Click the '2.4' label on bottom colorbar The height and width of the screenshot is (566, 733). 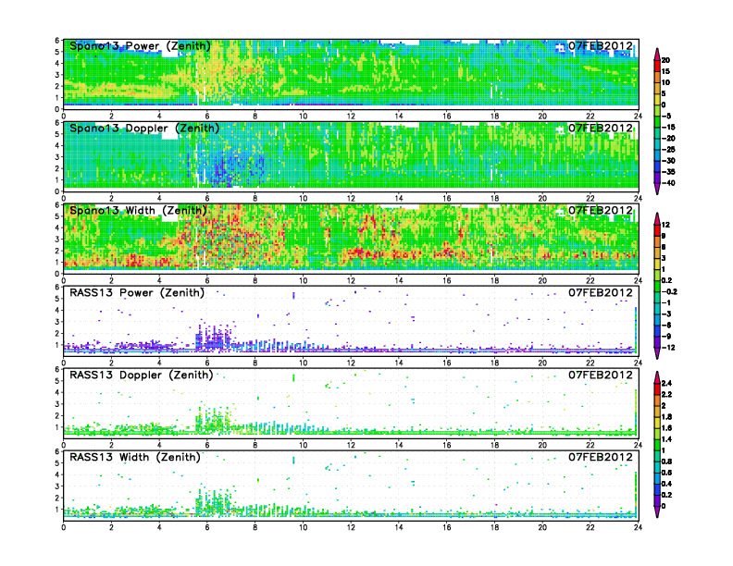(x=666, y=383)
